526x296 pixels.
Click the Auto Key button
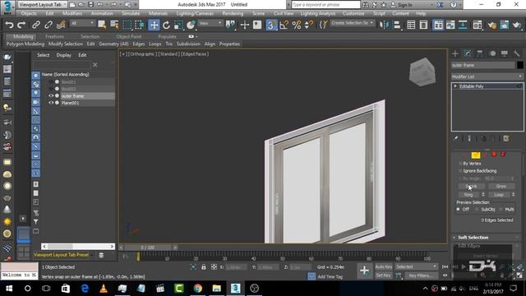coord(384,266)
